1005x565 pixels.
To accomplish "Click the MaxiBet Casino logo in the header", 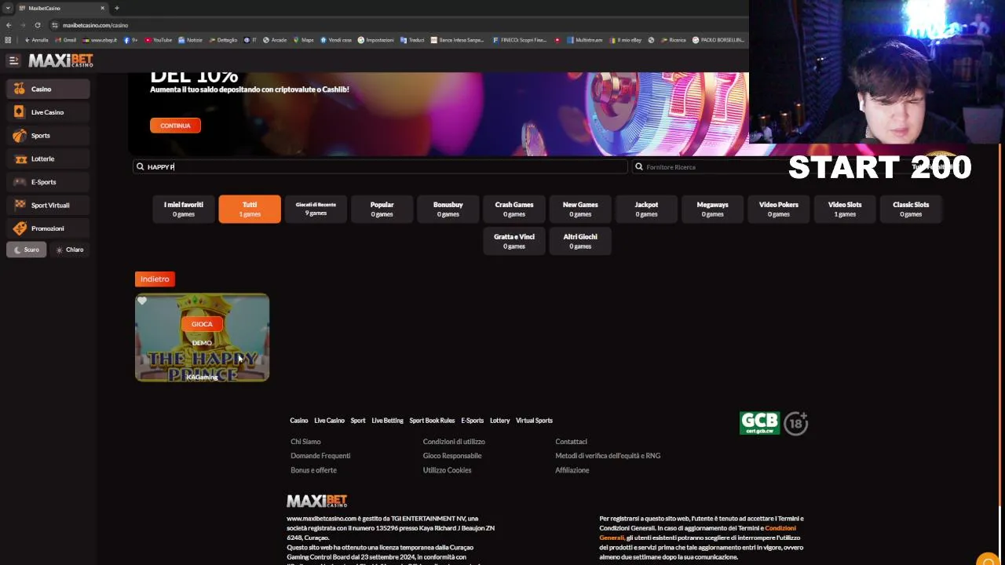I will point(60,60).
